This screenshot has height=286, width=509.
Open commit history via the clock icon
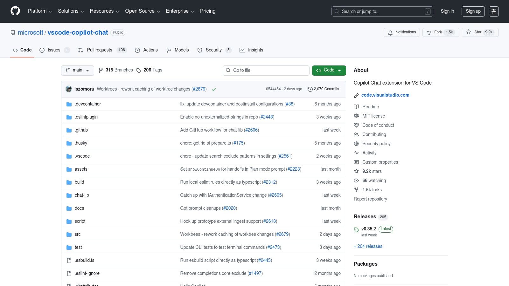[x=310, y=89]
